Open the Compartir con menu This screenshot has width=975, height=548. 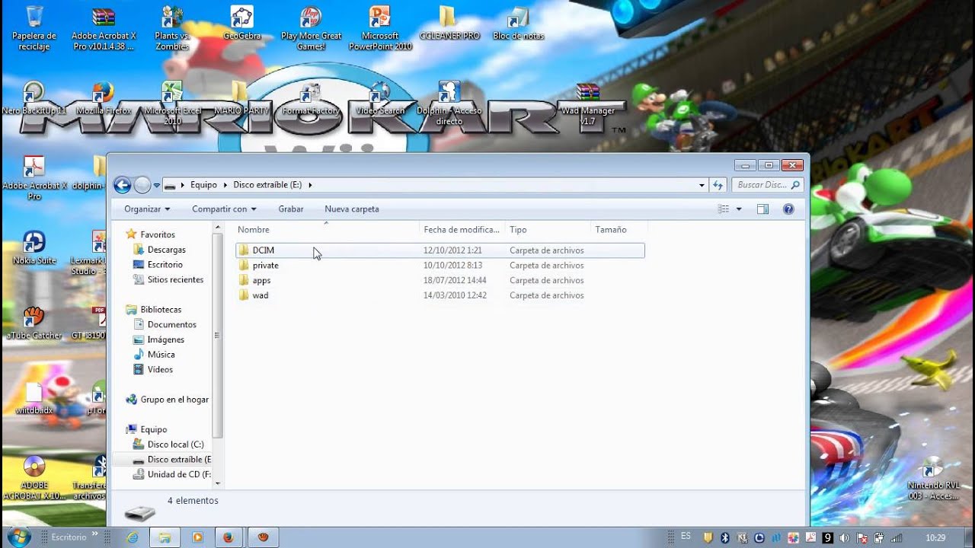click(224, 209)
